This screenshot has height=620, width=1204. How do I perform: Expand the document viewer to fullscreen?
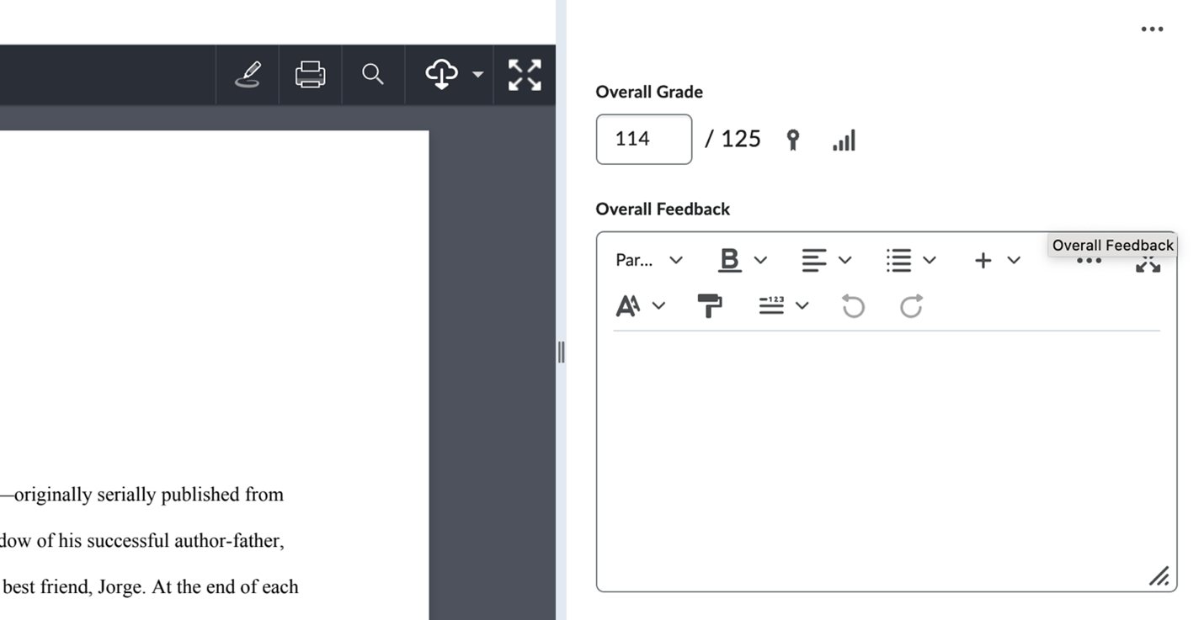pyautogui.click(x=524, y=75)
